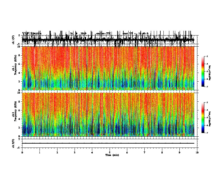The width and height of the screenshot is (222, 171).
Task: Click the -5 V tick of ch.3 waveform
Action: point(19,148)
